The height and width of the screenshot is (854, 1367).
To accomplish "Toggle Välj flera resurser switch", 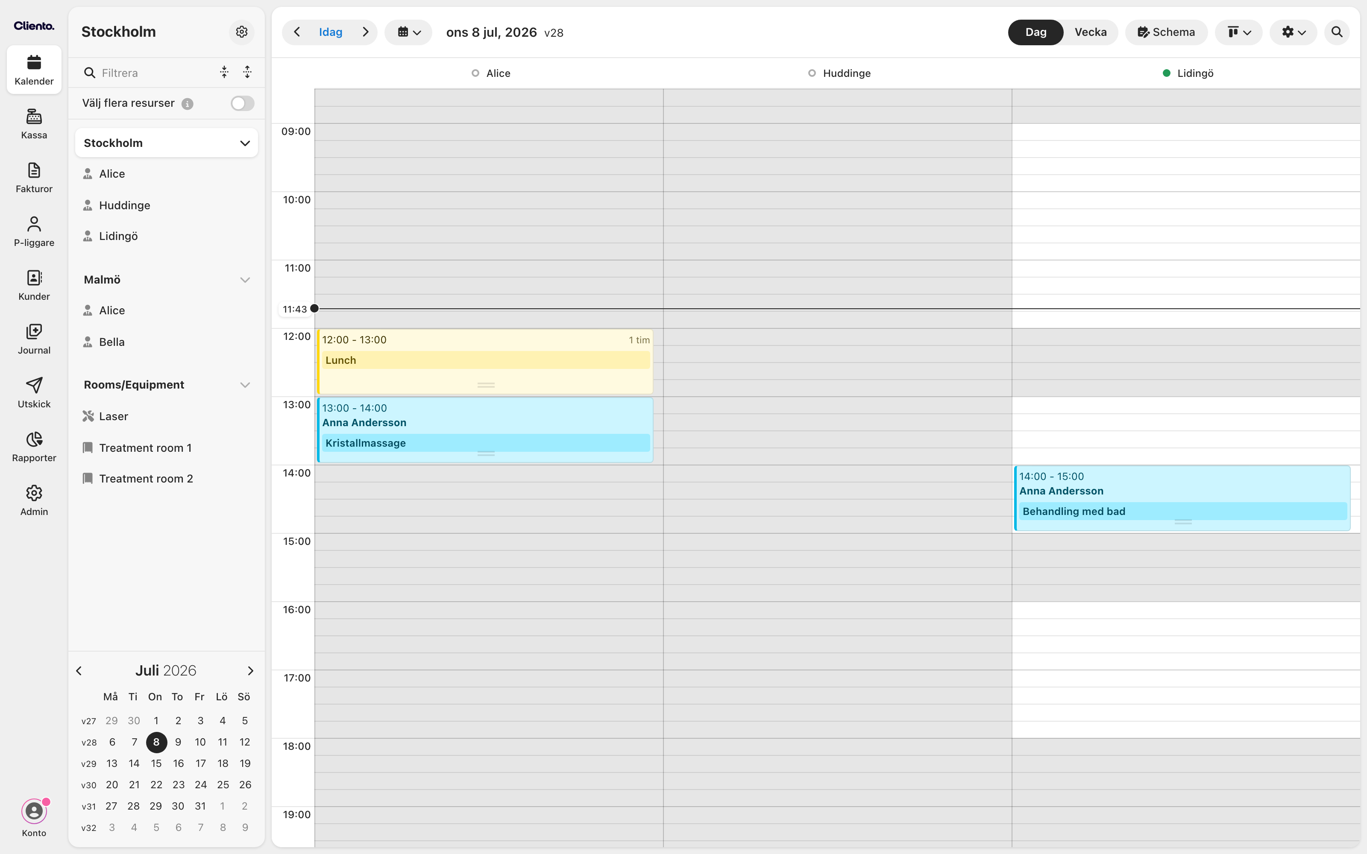I will coord(242,103).
